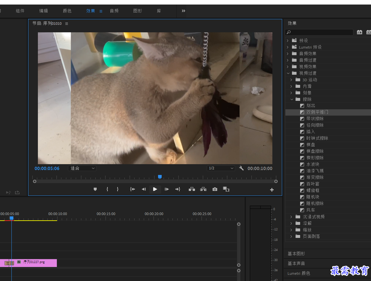Step back one frame

[144, 189]
